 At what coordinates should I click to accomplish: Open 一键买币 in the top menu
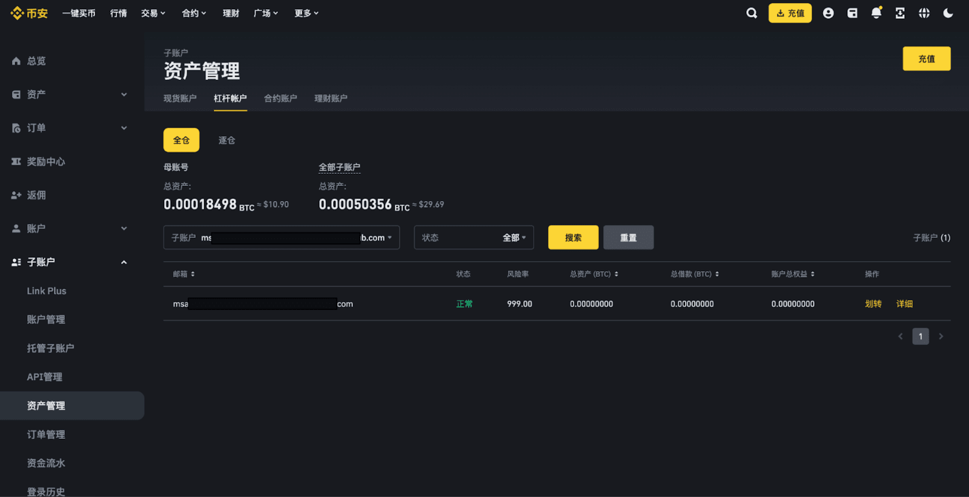(x=79, y=13)
